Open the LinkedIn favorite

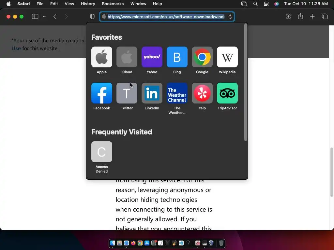[152, 93]
